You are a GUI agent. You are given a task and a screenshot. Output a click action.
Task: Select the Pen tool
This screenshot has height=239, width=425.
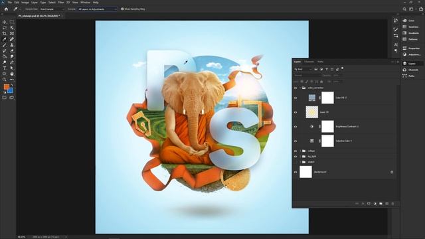pyautogui.click(x=12, y=62)
